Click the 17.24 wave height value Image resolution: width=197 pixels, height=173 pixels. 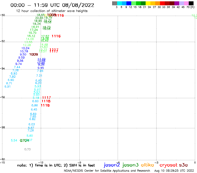point(34,30)
